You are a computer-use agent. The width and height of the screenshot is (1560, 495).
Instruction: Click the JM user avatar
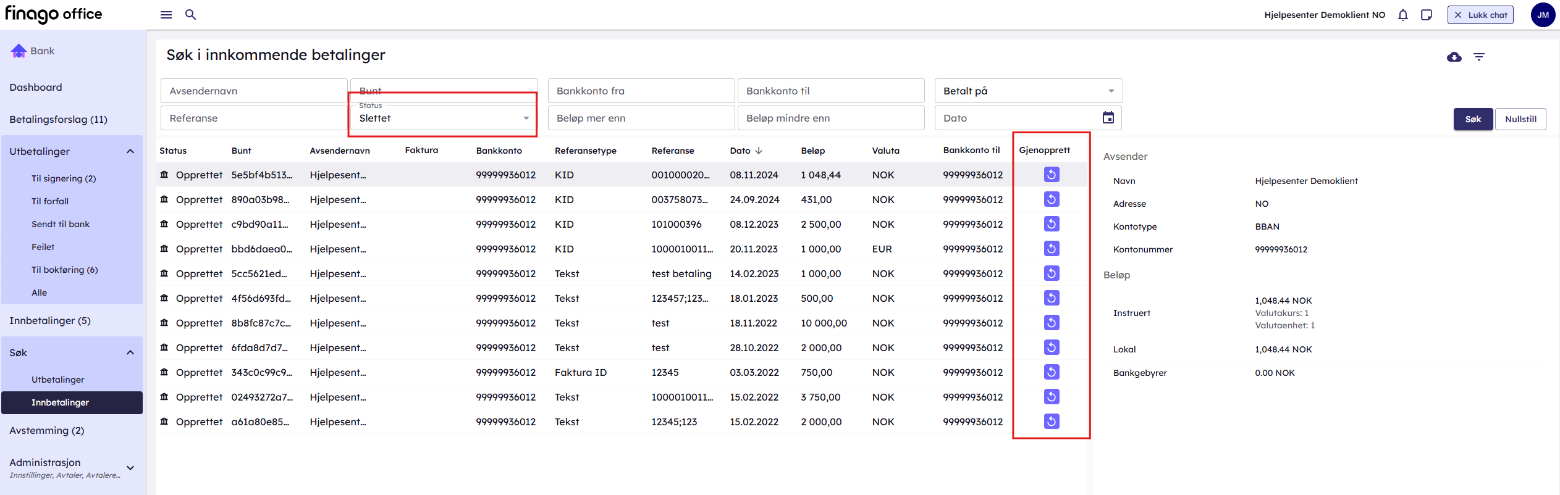tap(1542, 15)
